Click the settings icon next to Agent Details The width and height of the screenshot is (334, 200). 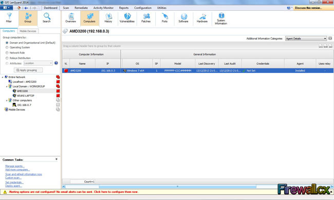tap(330, 39)
